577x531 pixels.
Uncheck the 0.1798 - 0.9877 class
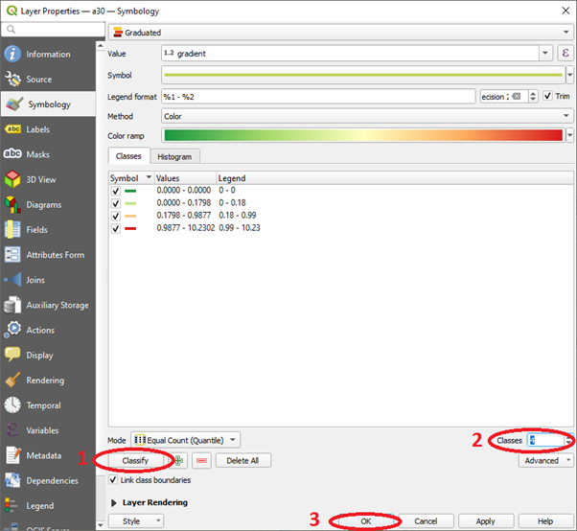coord(116,216)
